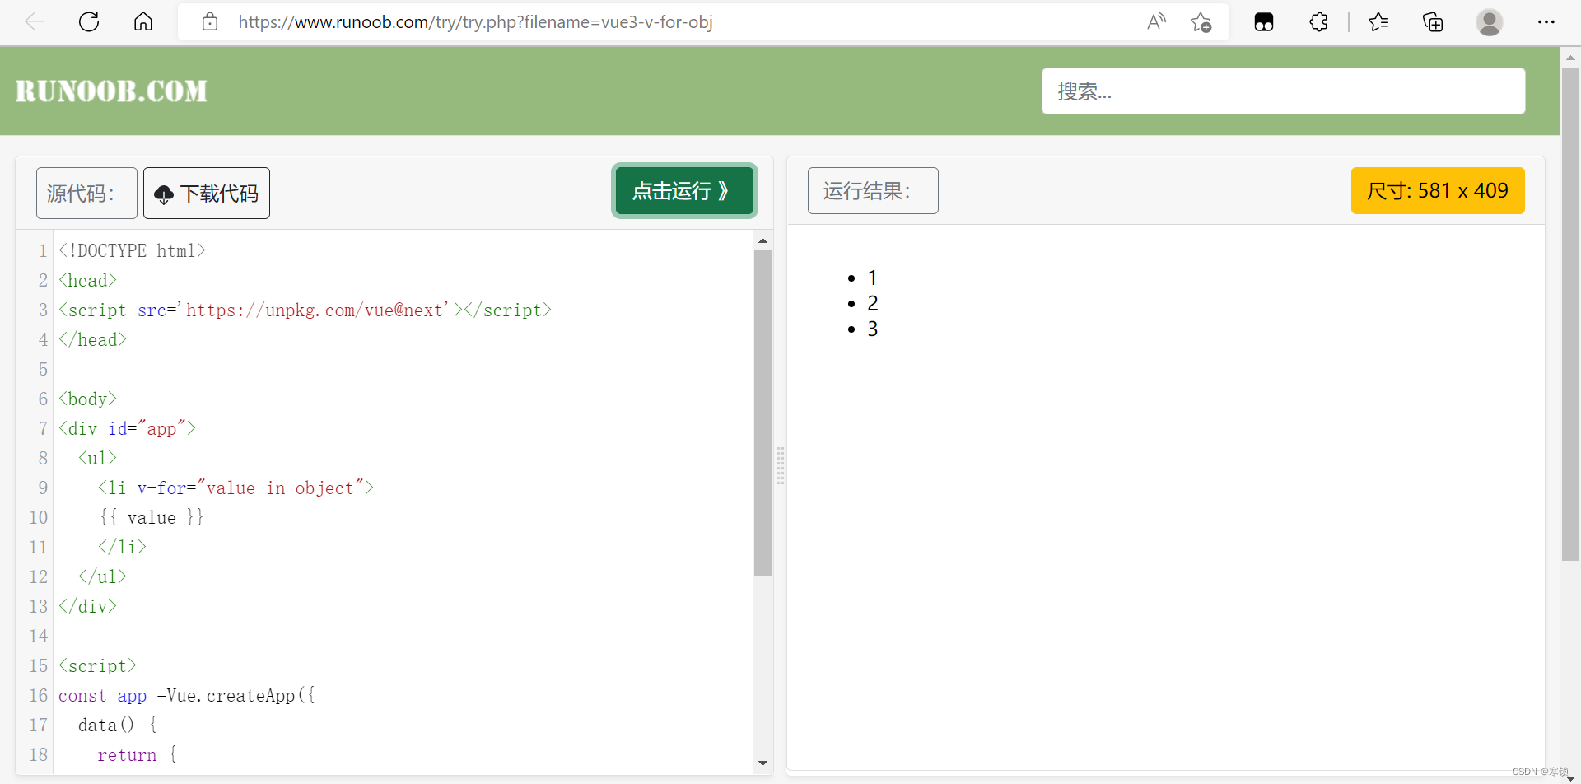This screenshot has width=1581, height=784.
Task: Activate the Read aloud icon
Action: [1156, 22]
